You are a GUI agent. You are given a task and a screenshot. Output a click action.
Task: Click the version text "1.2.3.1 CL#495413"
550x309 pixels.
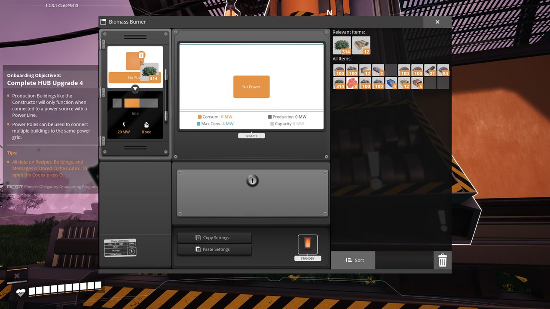pyautogui.click(x=62, y=6)
